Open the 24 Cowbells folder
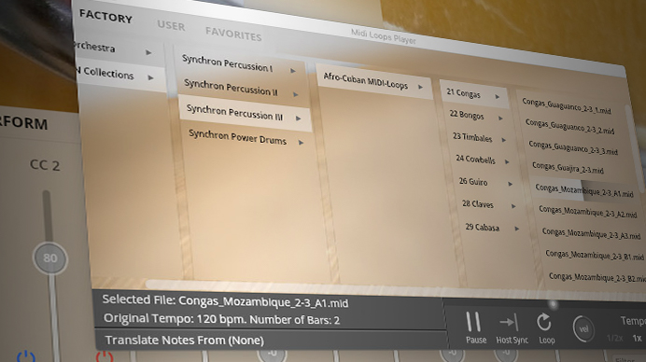Viewport: 646px width, 362px height. coord(475,159)
